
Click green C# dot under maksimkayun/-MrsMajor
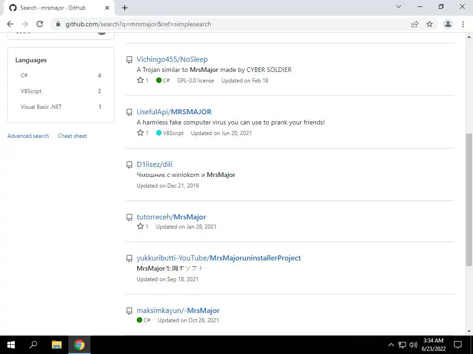[139, 320]
